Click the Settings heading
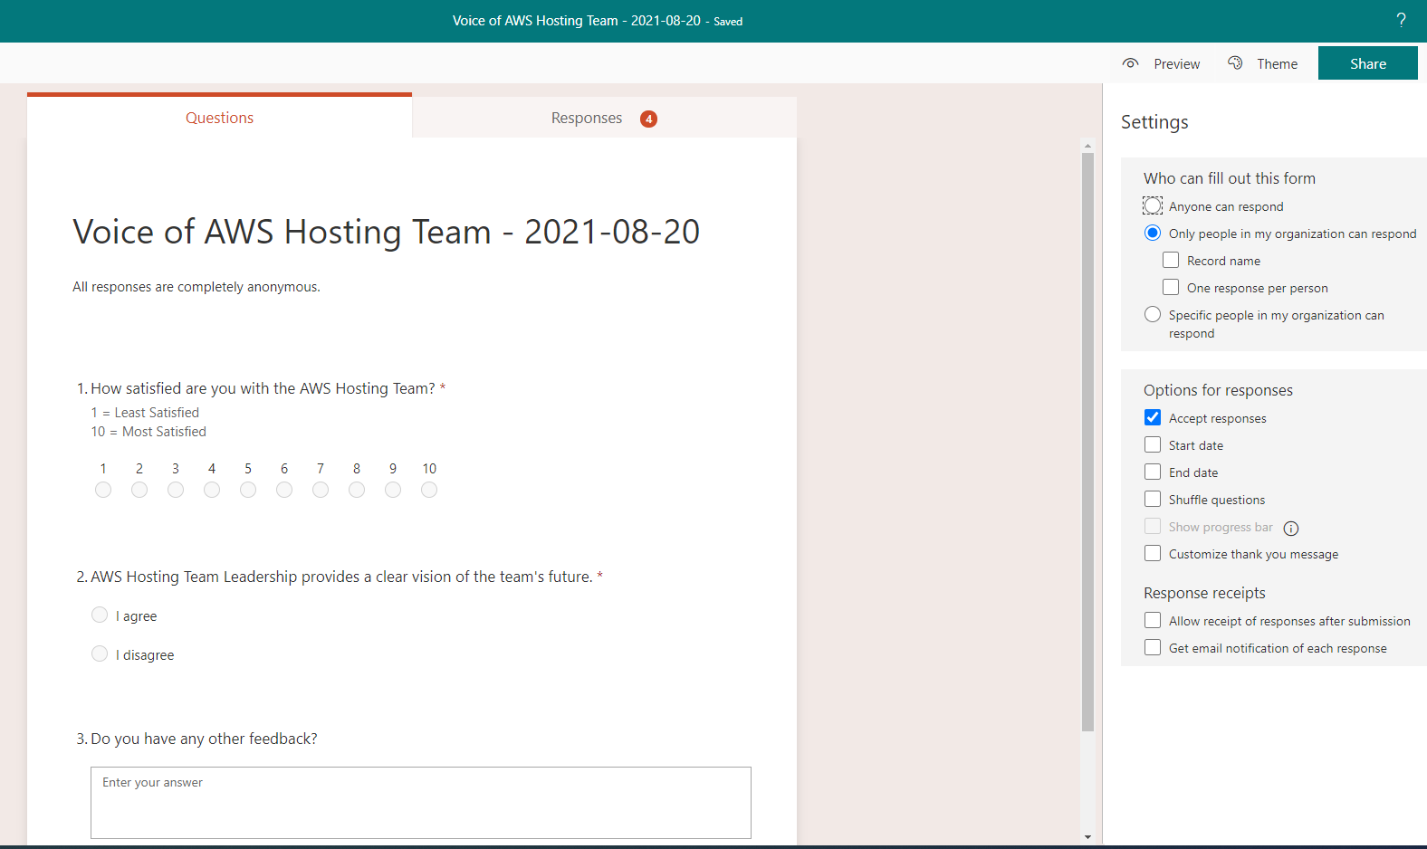The width and height of the screenshot is (1427, 849). click(x=1154, y=122)
